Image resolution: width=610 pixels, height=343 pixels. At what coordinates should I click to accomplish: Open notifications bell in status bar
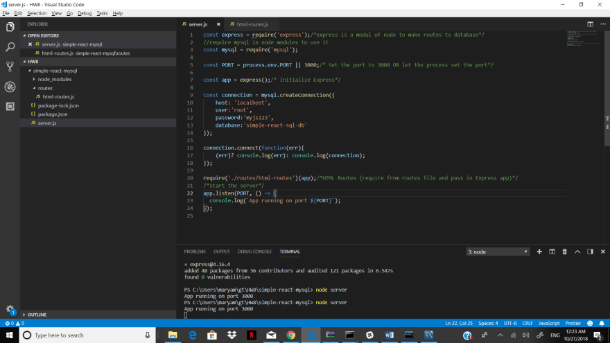tap(602, 323)
